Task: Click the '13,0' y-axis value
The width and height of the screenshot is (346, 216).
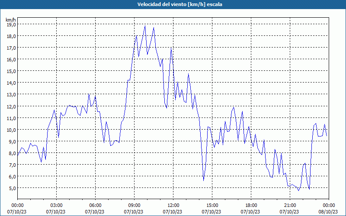Action: point(11,95)
